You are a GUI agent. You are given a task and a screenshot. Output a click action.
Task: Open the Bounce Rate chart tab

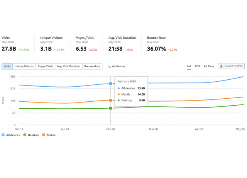click(92, 67)
